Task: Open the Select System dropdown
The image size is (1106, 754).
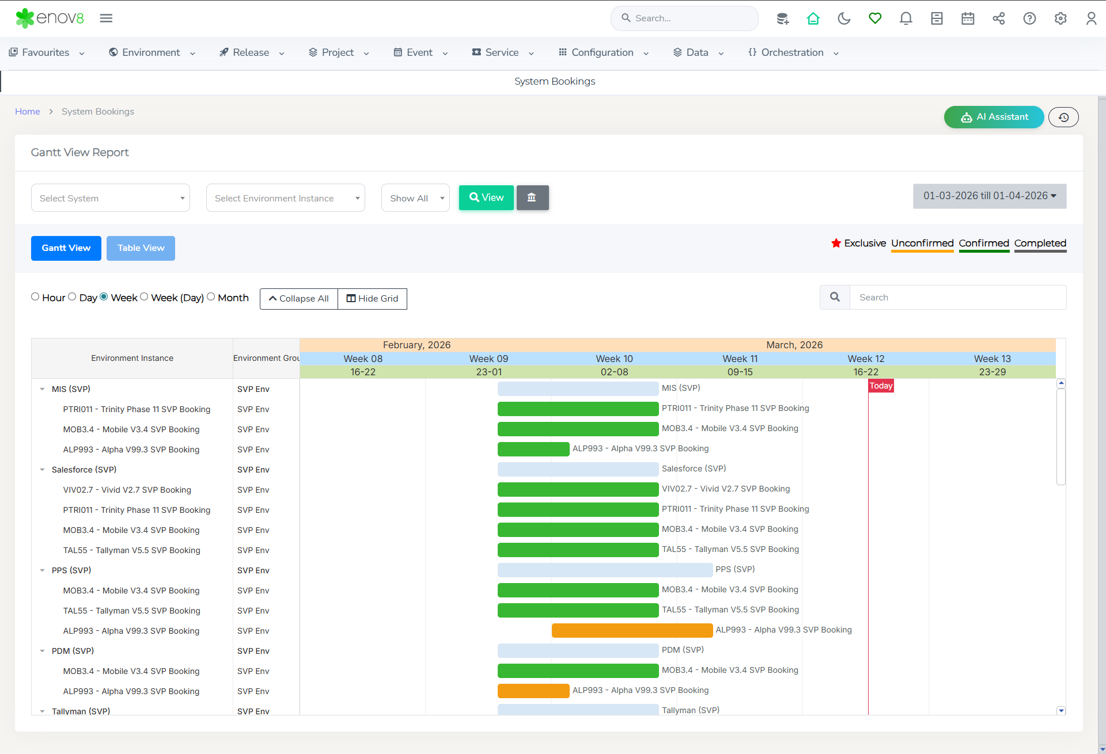Action: point(111,198)
